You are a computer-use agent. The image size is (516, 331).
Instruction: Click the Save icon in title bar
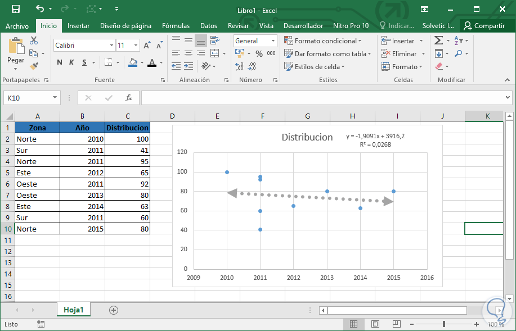pyautogui.click(x=16, y=9)
